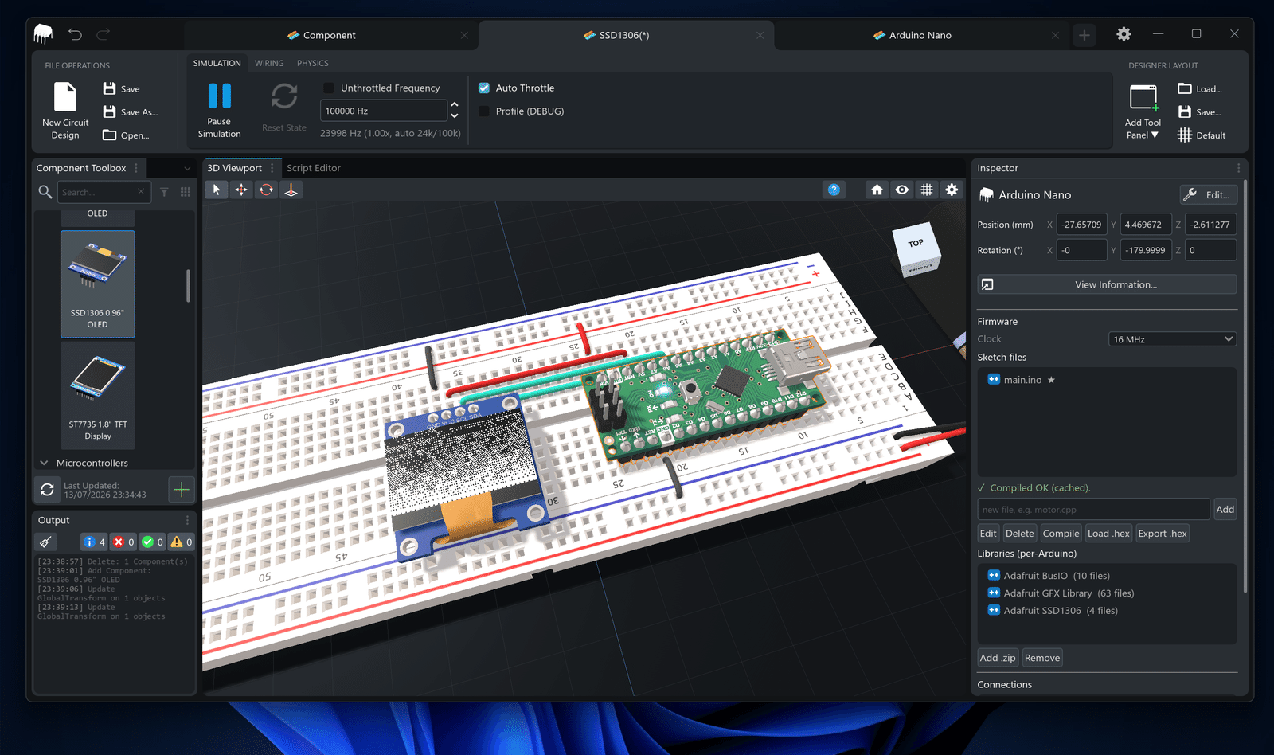Viewport: 1274px width, 755px height.
Task: Choose the pointer select tool
Action: [x=217, y=190]
